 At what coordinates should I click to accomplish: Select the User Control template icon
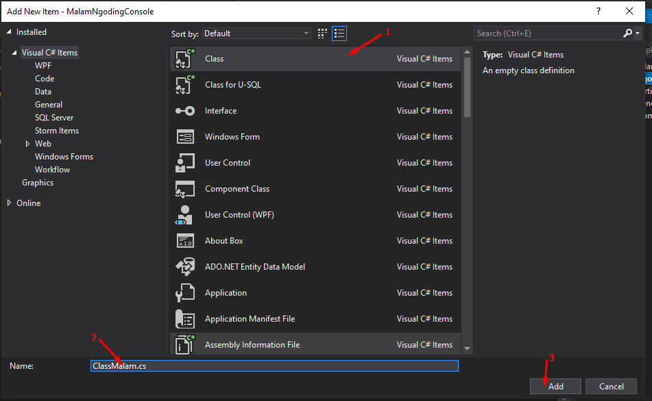[185, 163]
